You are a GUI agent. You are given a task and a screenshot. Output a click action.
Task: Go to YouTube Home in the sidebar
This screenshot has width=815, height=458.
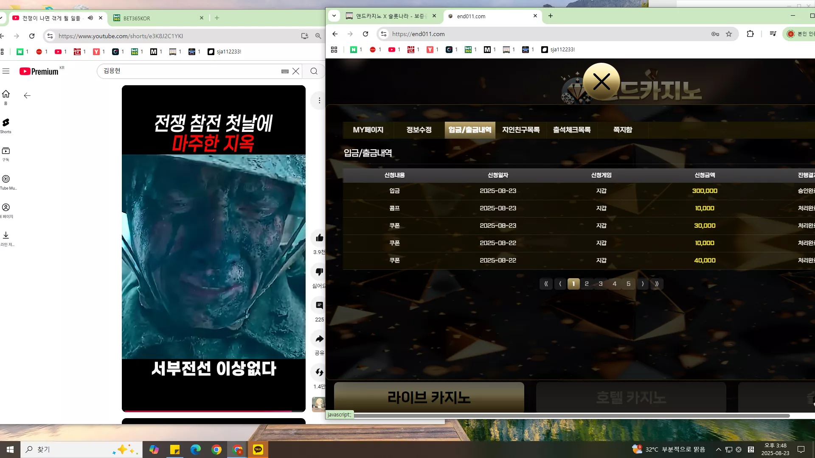[6, 97]
